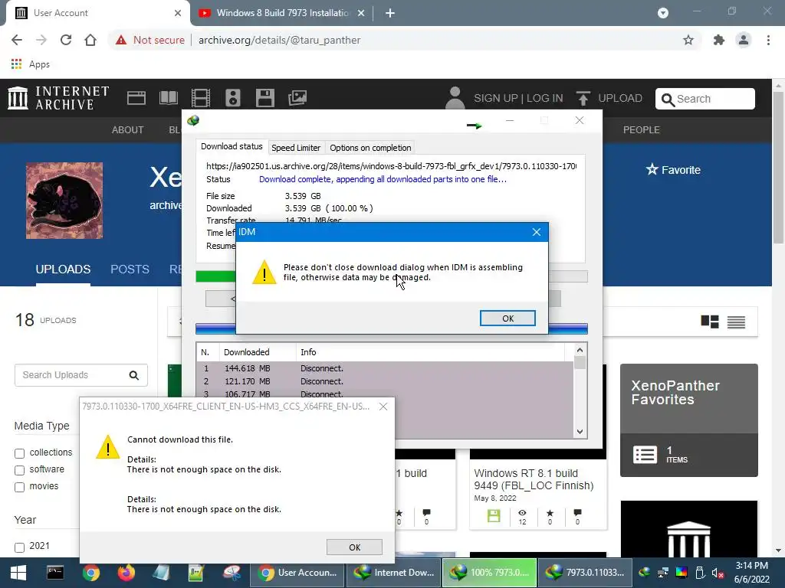Open the Texts book icon in navbar

(168, 98)
